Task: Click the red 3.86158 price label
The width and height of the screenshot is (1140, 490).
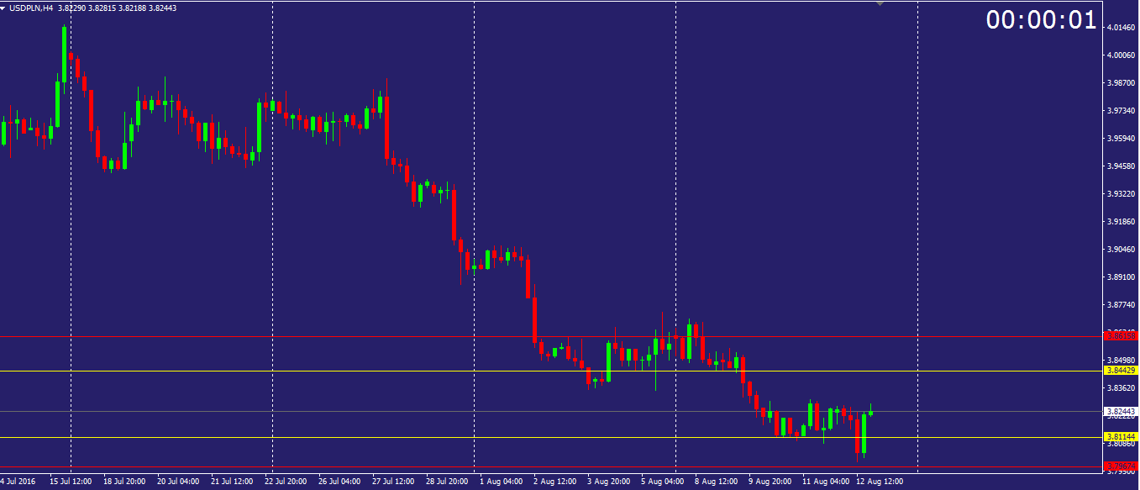Action: [x=1121, y=335]
